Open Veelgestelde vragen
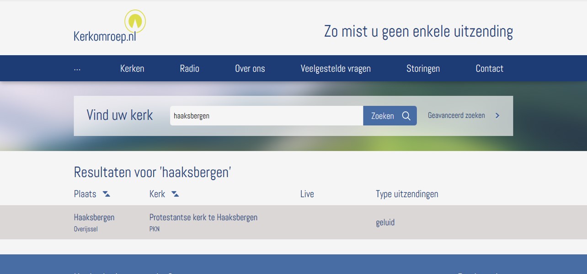Screen dimensions: 587x274 (x=336, y=68)
